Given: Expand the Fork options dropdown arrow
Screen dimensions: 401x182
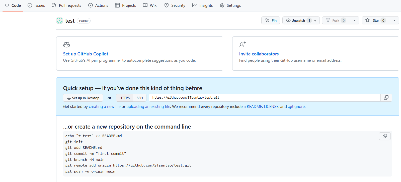Looking at the screenshot, I should [355, 20].
